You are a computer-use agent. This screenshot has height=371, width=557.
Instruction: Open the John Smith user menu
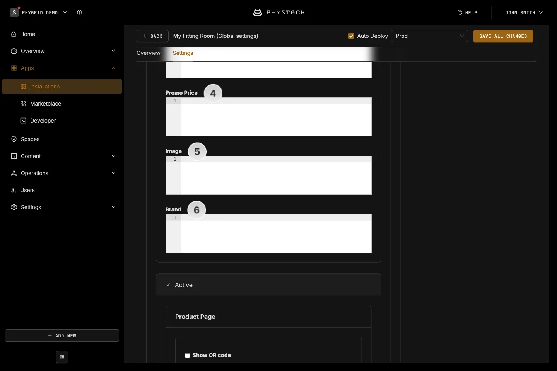[x=524, y=12]
